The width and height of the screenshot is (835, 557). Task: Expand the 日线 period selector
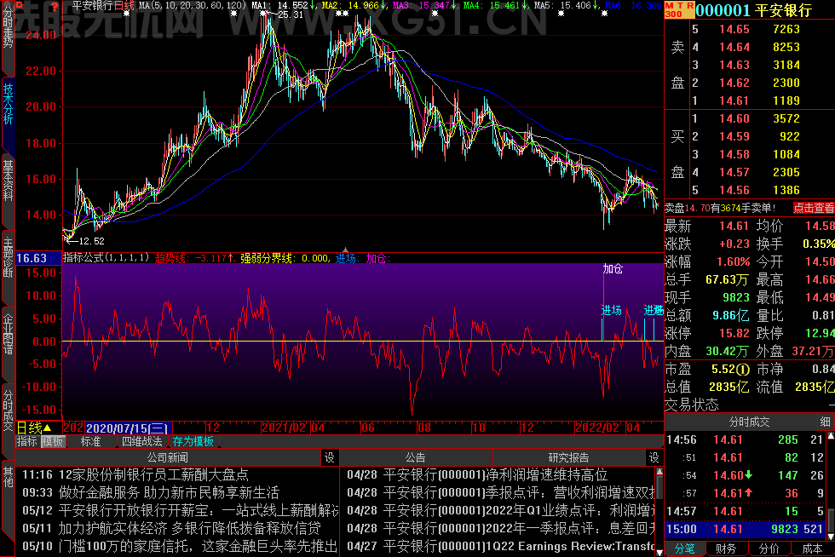coord(34,428)
